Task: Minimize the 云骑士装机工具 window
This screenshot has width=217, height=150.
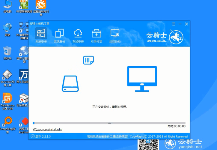Action: (x=180, y=24)
